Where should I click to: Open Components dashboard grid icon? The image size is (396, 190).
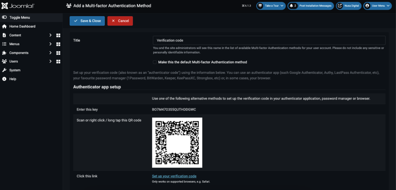point(58,53)
